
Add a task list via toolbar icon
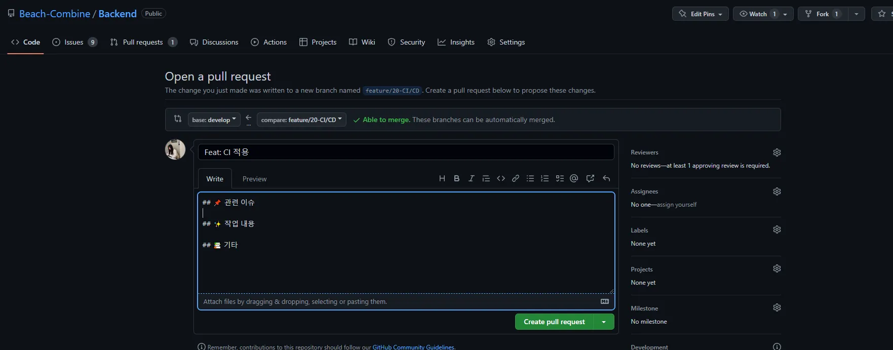coord(560,178)
